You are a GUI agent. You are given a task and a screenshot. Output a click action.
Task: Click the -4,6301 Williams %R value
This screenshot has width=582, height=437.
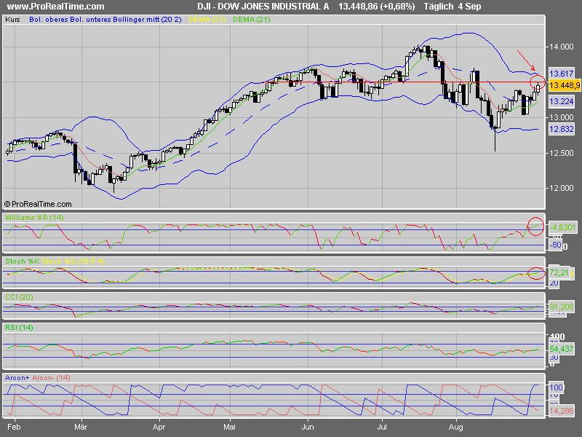tap(562, 227)
